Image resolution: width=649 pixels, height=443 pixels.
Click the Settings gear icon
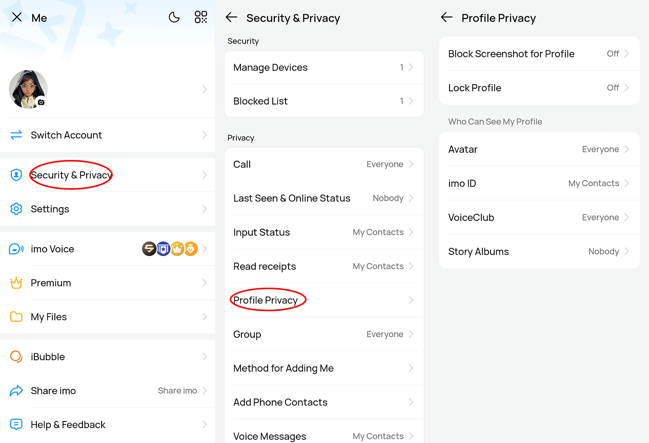[16, 209]
